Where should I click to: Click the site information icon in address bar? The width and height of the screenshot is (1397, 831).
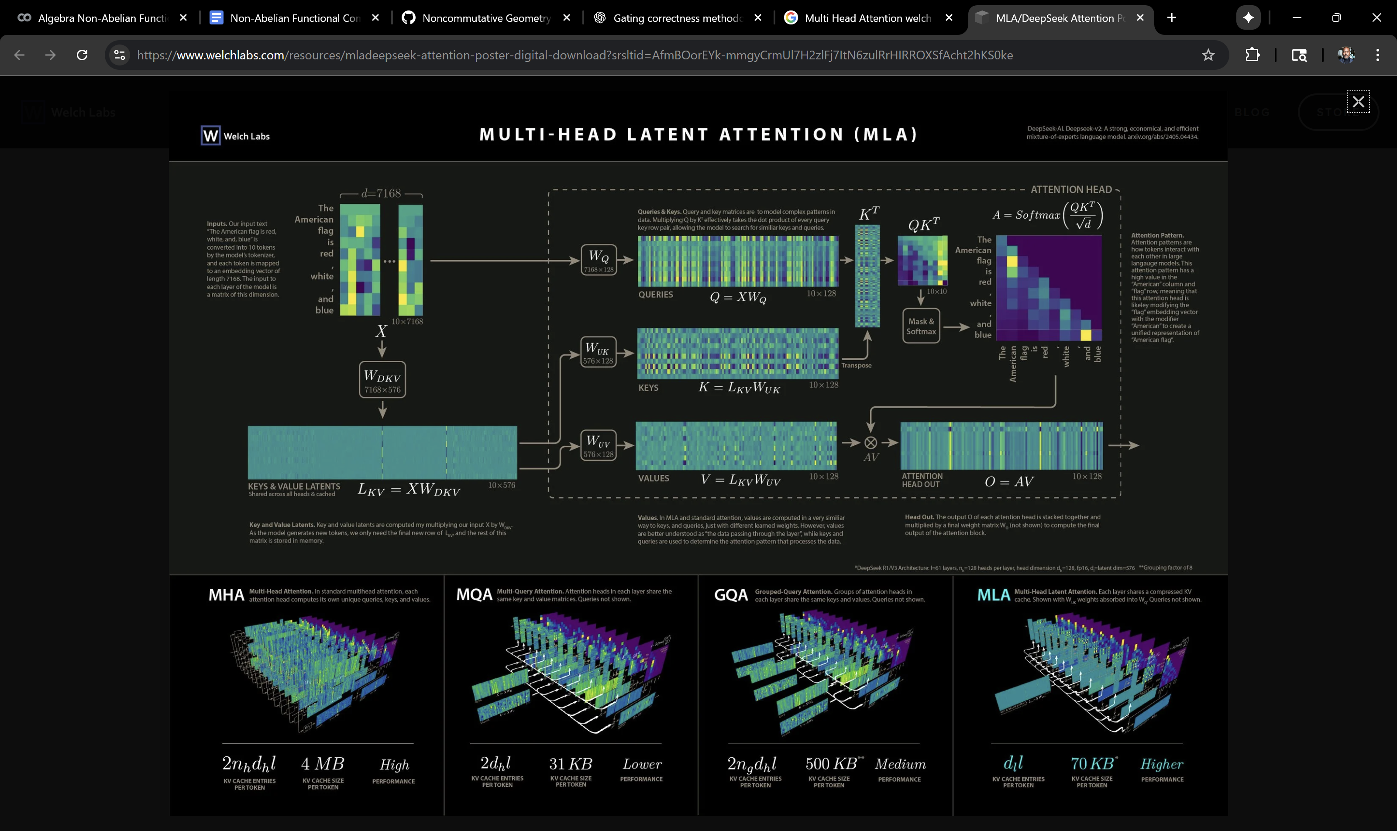tap(119, 55)
